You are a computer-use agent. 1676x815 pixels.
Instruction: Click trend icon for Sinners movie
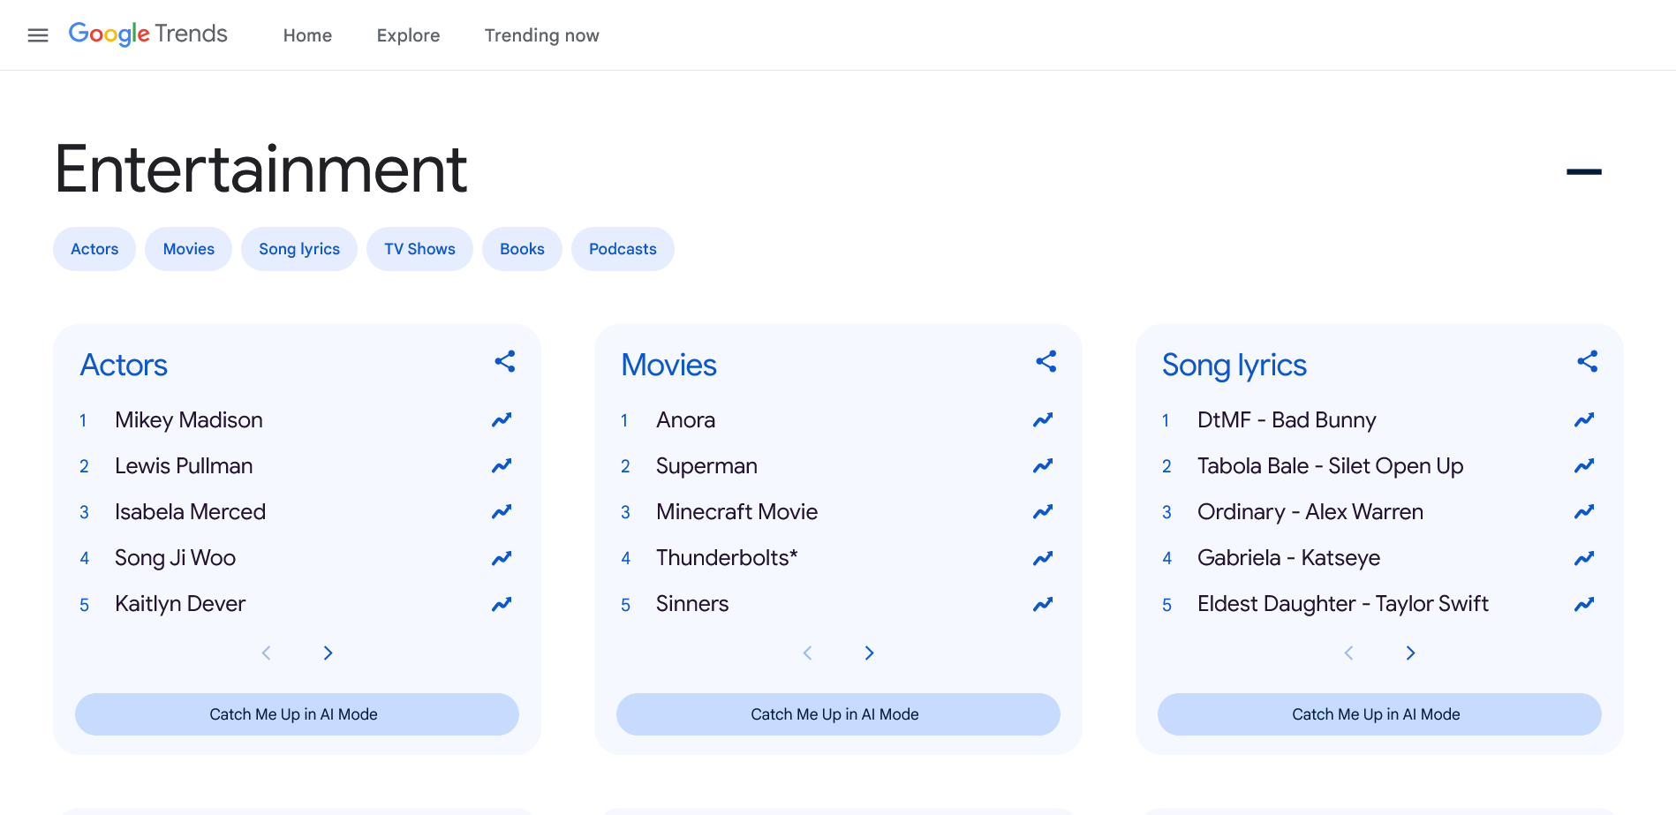pyautogui.click(x=1043, y=604)
